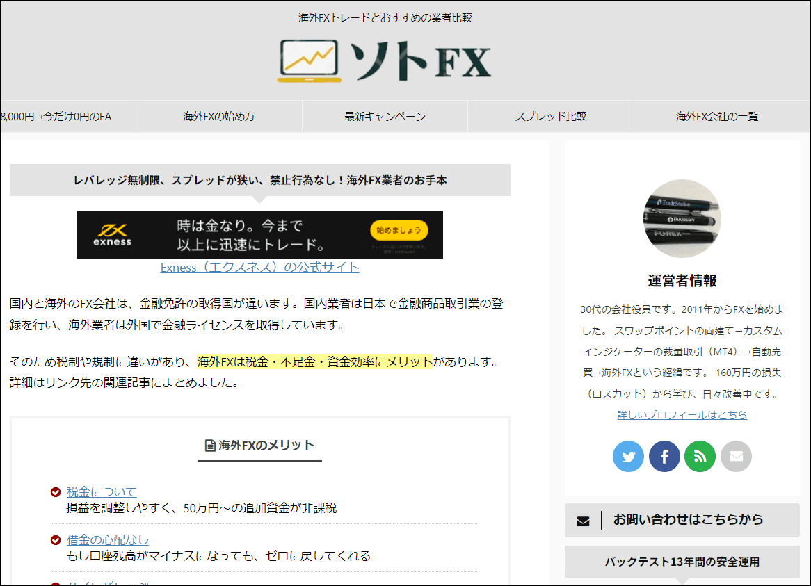Click yellow 始めましょう button on Exness banner
This screenshot has width=811, height=586.
tap(399, 229)
